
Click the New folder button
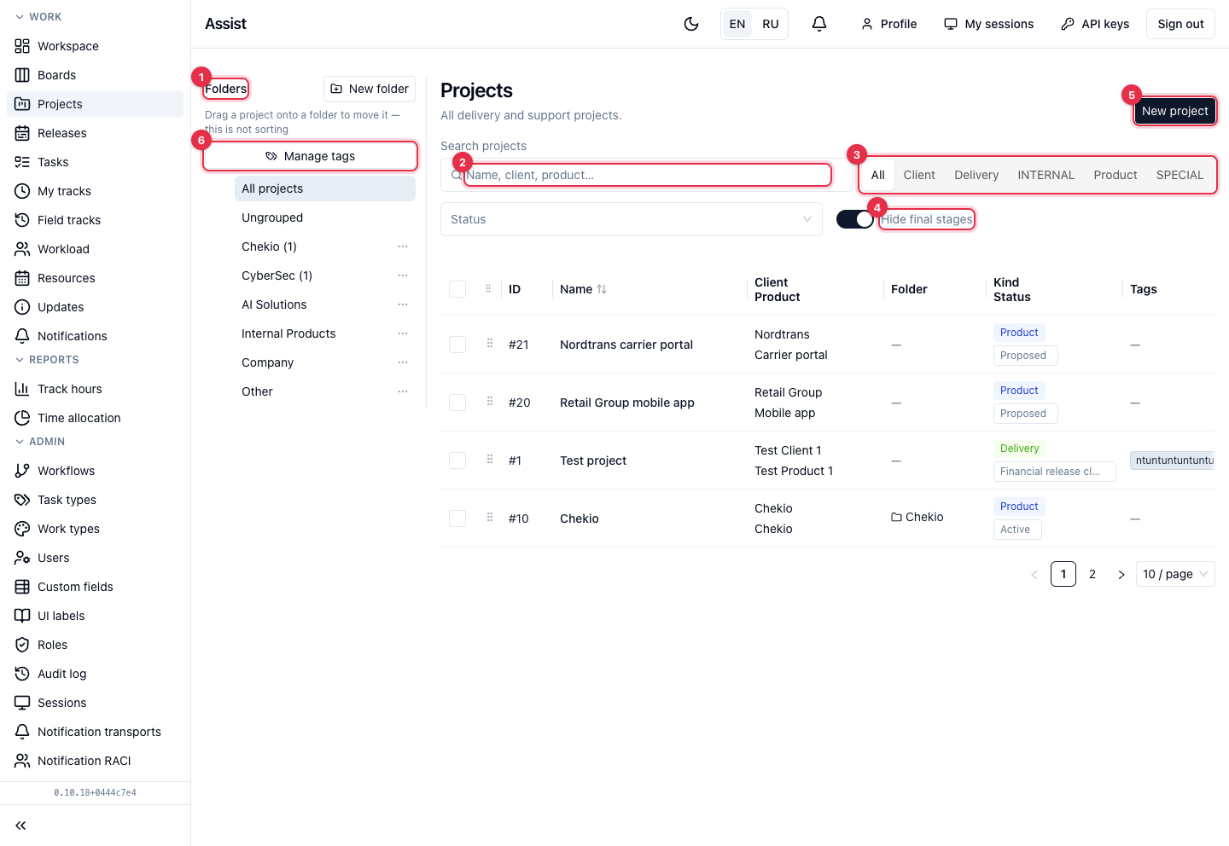coord(370,89)
